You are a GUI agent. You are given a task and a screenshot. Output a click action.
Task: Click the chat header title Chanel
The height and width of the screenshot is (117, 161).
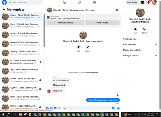73,10
